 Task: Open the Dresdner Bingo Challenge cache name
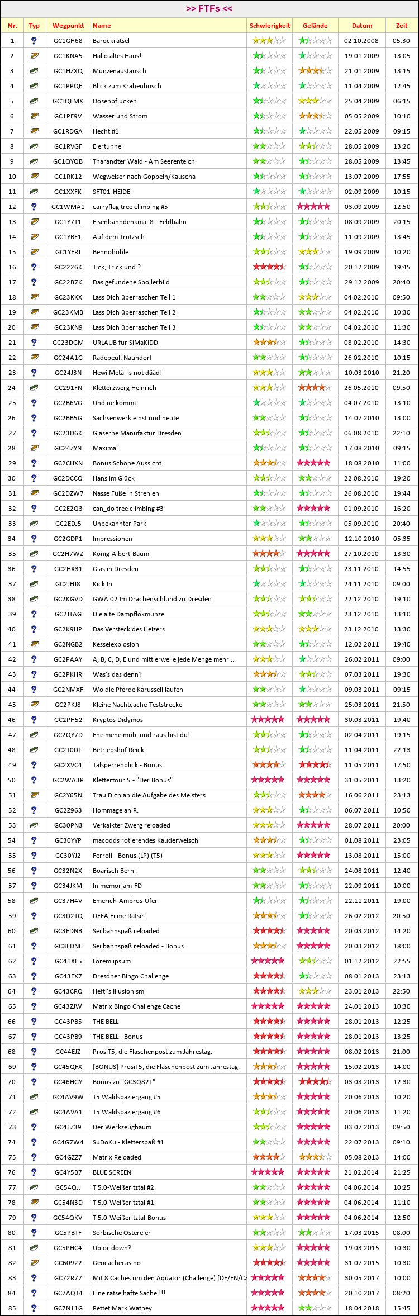tap(130, 976)
